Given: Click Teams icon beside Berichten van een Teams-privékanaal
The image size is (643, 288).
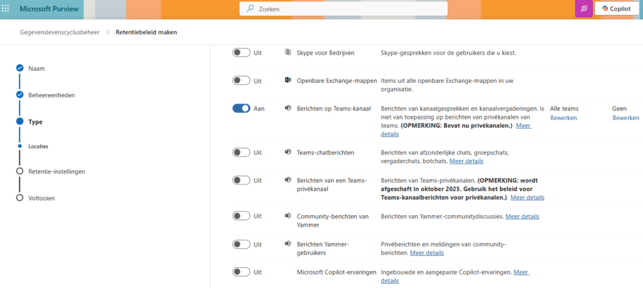Looking at the screenshot, I should [288, 180].
